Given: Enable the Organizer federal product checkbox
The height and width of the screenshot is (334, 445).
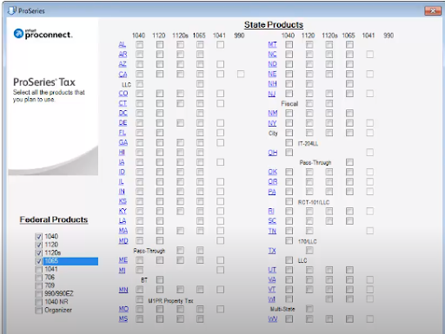Looking at the screenshot, I should [38, 311].
